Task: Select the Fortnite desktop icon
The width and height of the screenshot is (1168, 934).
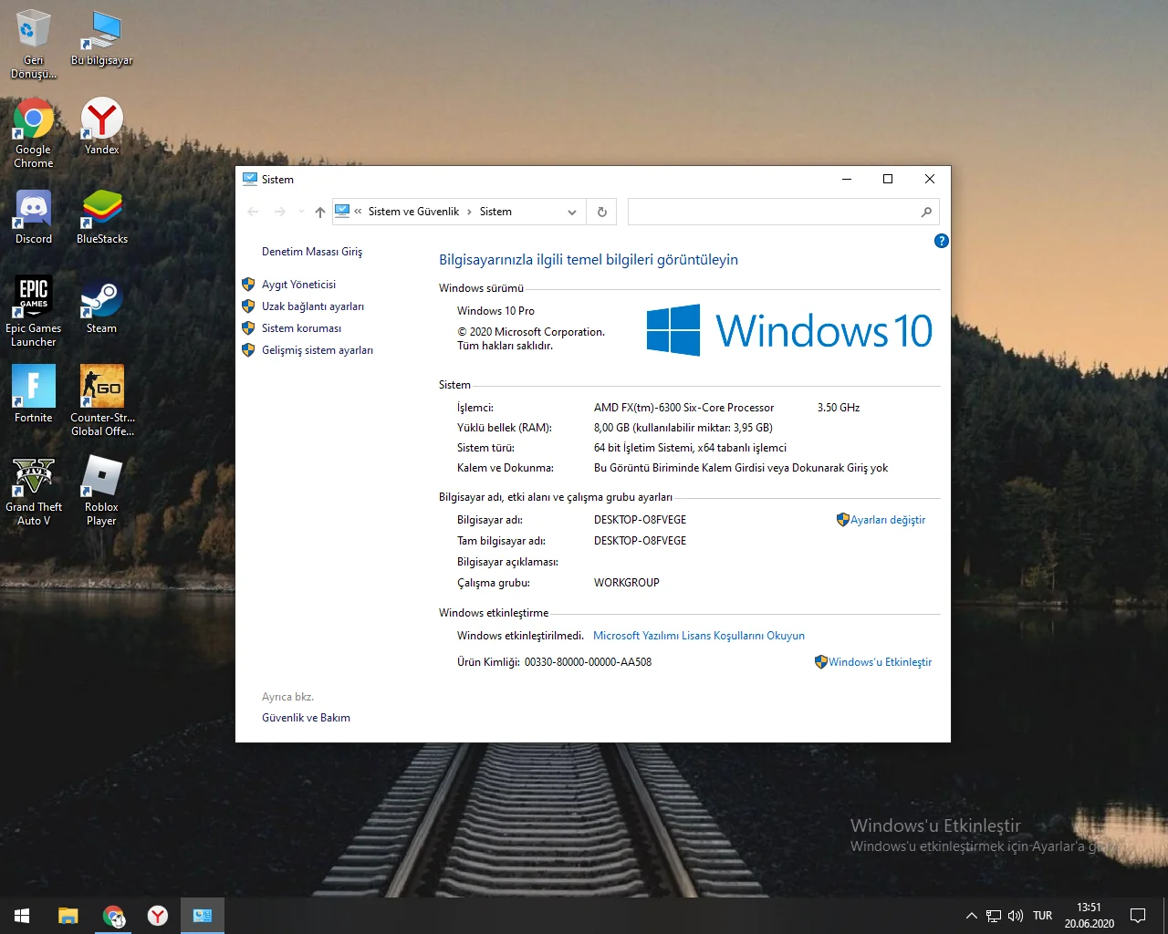Action: tap(34, 394)
